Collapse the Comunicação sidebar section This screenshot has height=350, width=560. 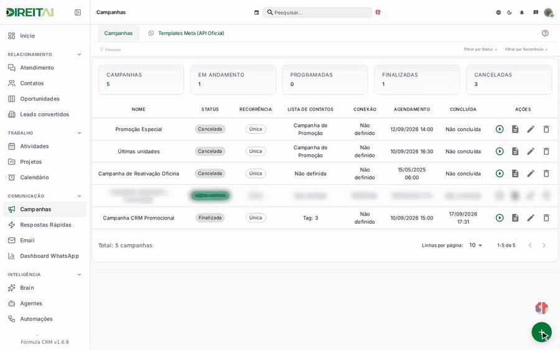(79, 196)
